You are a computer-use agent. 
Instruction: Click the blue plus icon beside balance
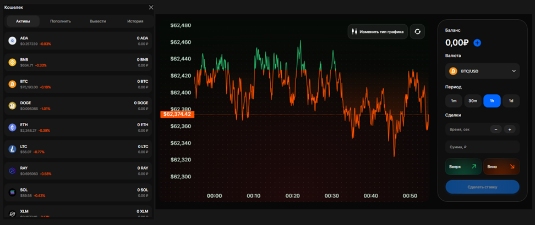477,43
